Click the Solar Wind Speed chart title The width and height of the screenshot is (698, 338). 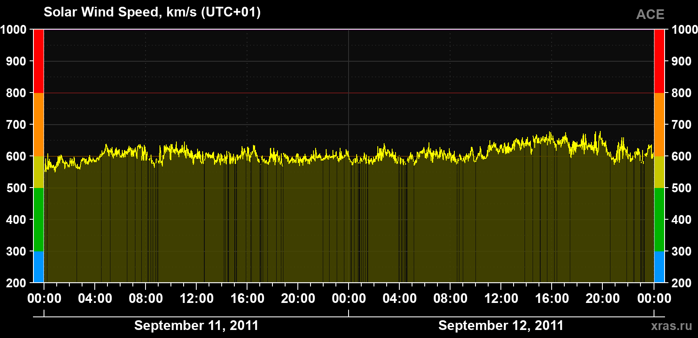(x=152, y=12)
